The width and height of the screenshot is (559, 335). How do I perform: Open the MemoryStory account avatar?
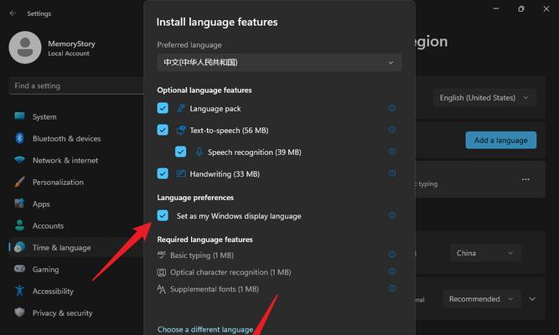coord(25,48)
